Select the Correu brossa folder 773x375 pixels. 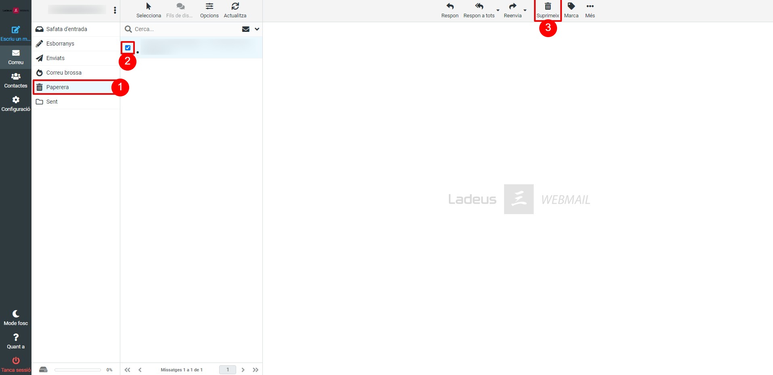coord(64,73)
